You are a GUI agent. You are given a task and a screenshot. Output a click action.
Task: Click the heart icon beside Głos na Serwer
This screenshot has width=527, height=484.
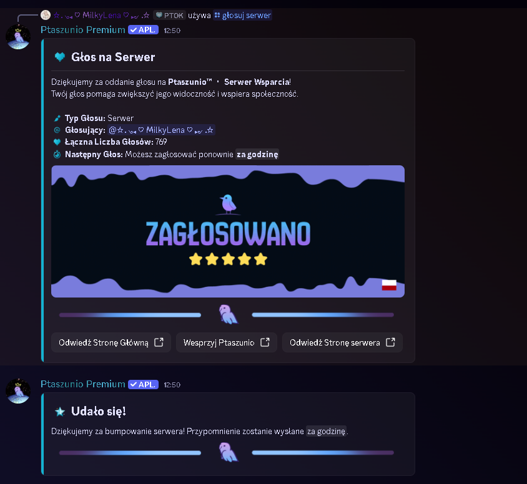(60, 57)
